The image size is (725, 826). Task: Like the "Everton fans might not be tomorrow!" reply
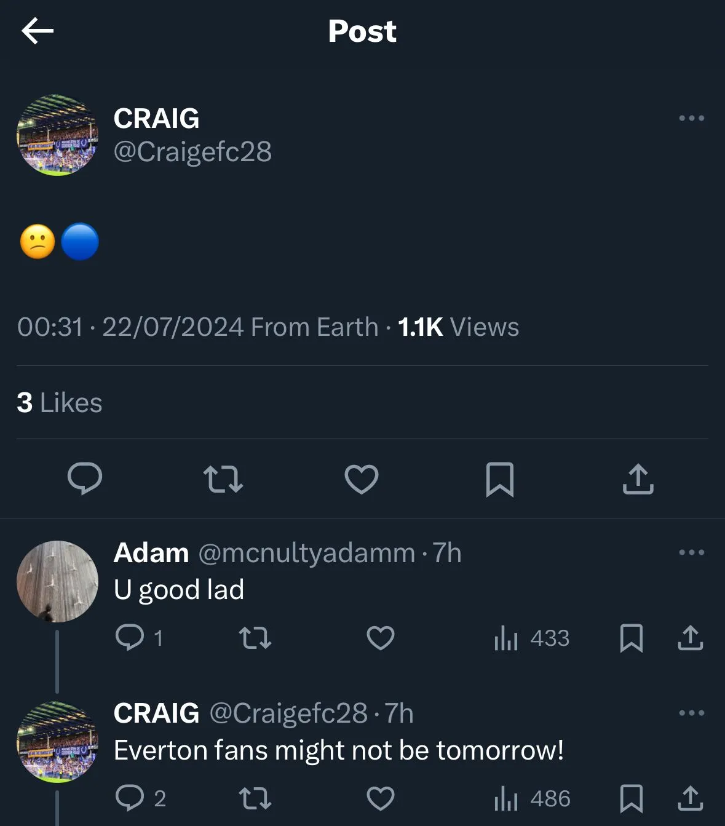coord(381,798)
